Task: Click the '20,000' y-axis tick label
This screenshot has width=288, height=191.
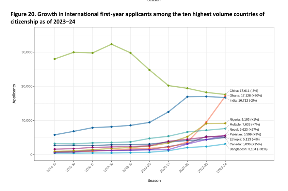Action: [x=27, y=86]
